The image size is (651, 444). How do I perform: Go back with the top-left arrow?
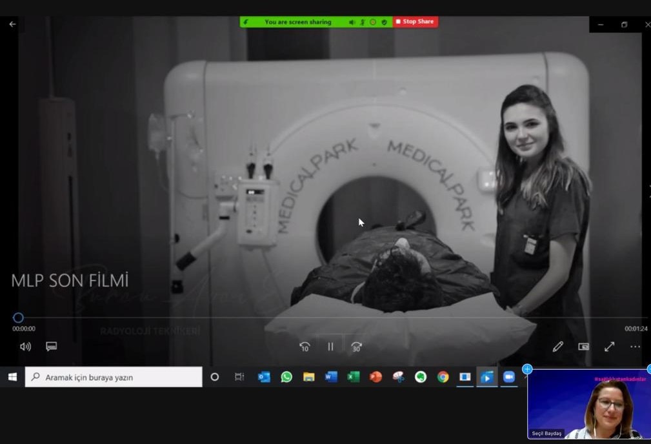point(12,24)
